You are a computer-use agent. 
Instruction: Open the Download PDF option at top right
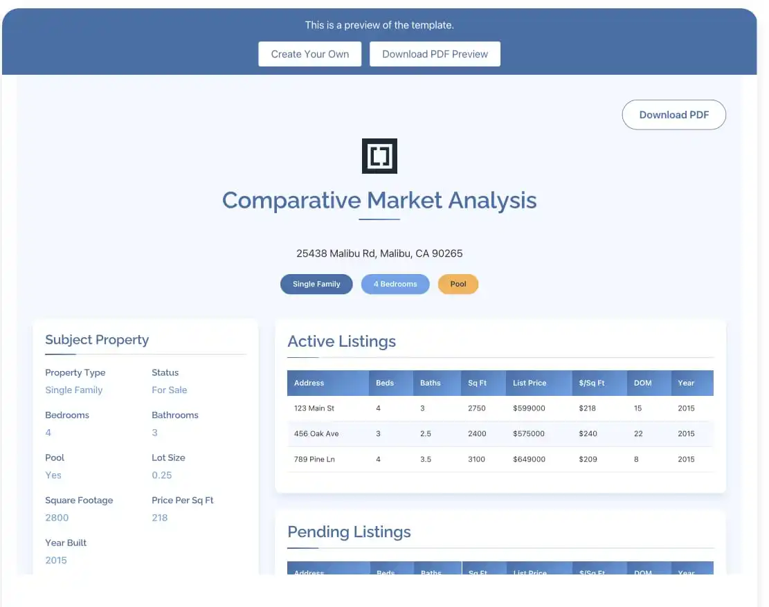click(x=673, y=114)
